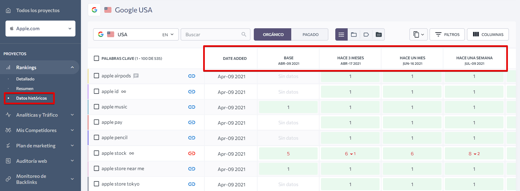Click the search magnifier icon
Viewport: 520px width, 191px height.
[x=244, y=34]
